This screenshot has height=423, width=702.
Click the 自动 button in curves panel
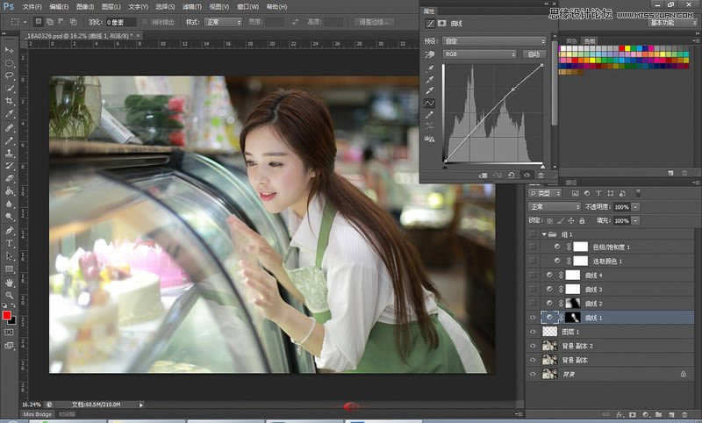click(x=534, y=54)
